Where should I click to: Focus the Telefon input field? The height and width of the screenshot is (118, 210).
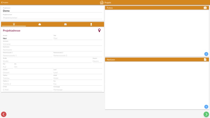click(28, 78)
